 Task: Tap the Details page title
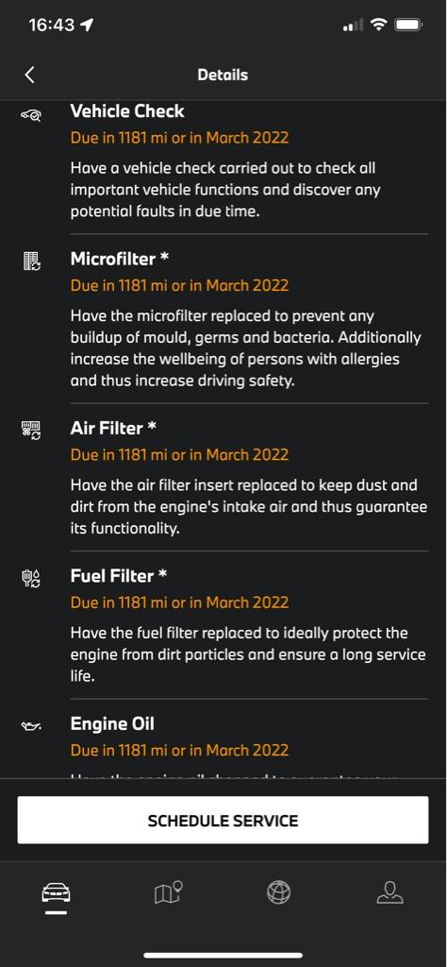pos(223,76)
